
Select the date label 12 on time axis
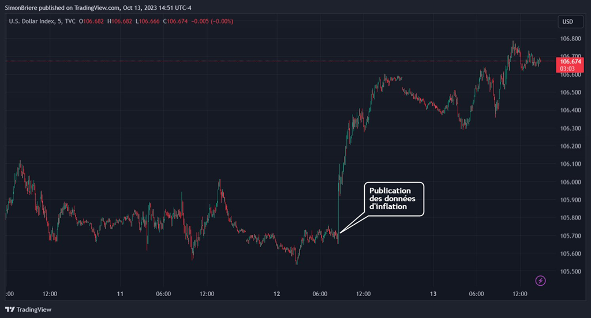pos(277,294)
